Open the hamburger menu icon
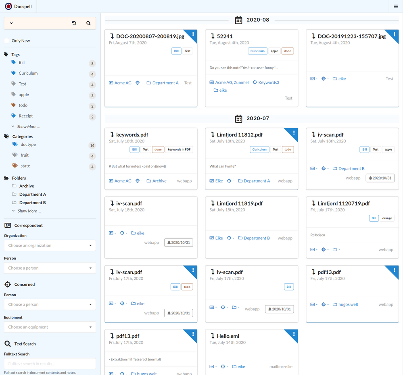This screenshot has height=375, width=403. point(395,6)
